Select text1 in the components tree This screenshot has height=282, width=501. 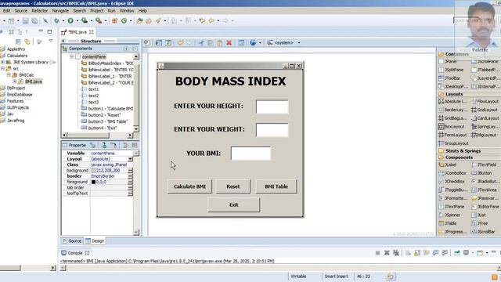click(91, 89)
